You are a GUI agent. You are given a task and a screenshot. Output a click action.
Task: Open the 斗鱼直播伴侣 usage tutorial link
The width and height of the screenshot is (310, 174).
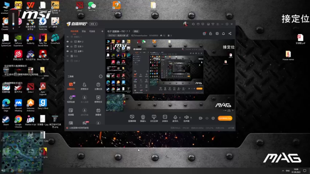pos(79,128)
